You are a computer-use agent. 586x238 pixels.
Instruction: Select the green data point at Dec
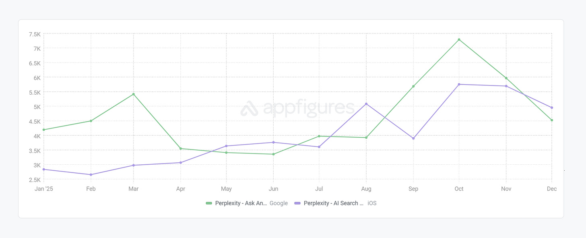[x=552, y=120]
